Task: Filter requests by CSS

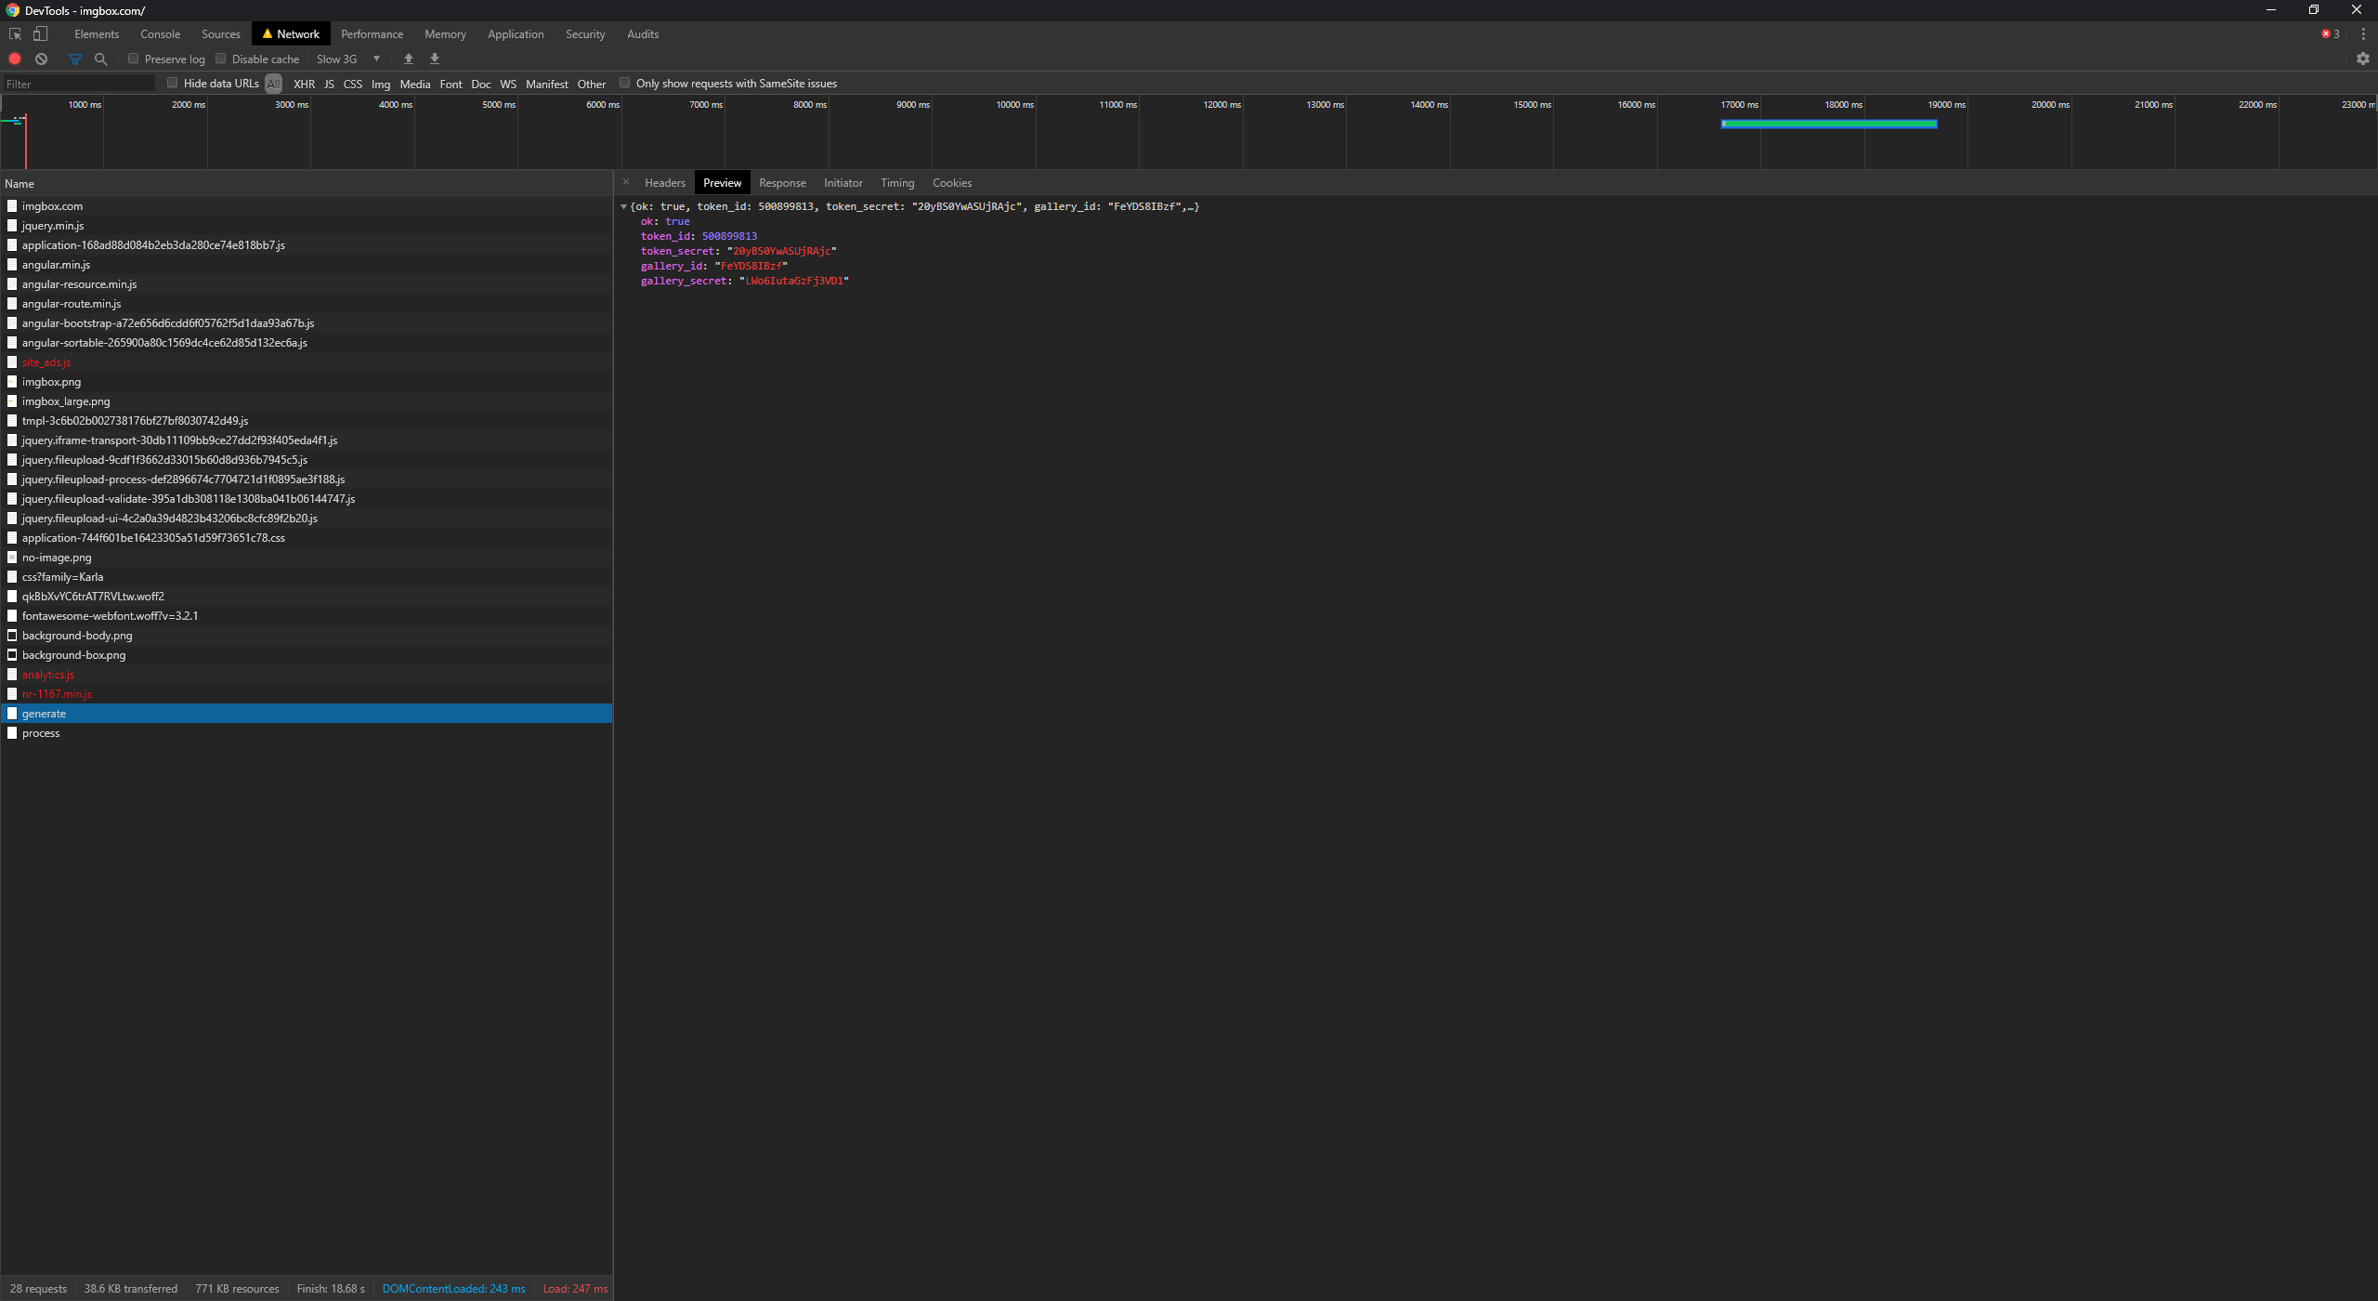Action: pyautogui.click(x=353, y=84)
